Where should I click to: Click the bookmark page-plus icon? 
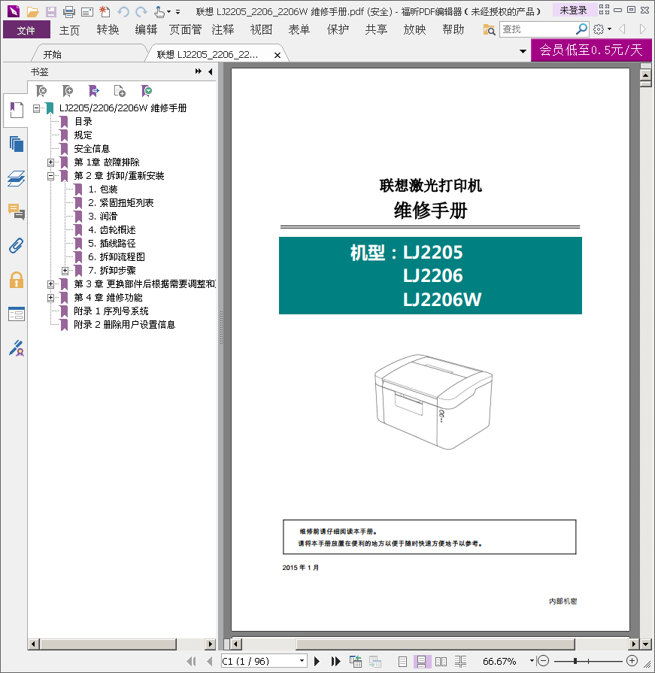click(x=120, y=90)
